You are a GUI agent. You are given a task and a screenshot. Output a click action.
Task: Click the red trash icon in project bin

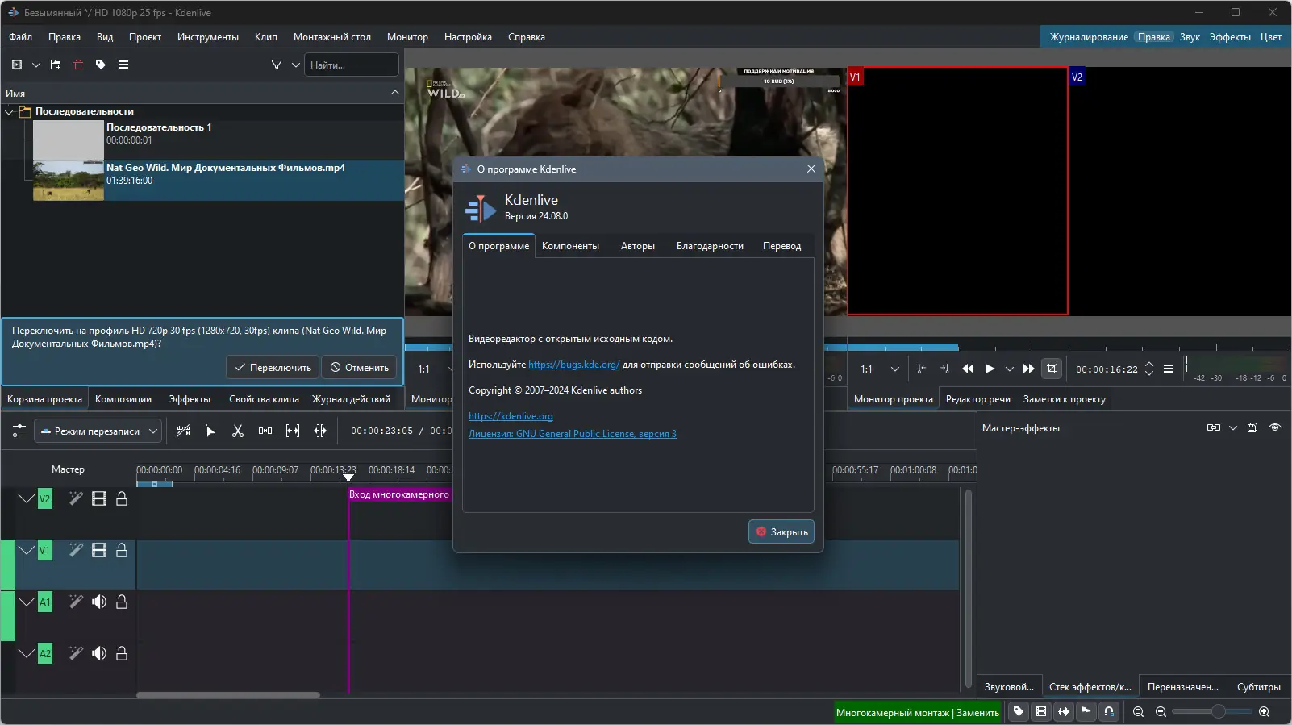pyautogui.click(x=78, y=65)
